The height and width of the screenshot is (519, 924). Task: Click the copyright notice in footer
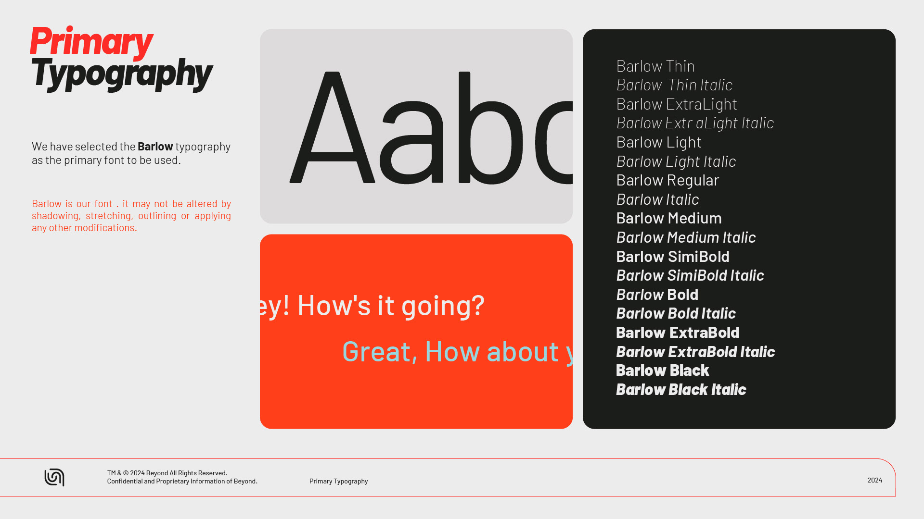pyautogui.click(x=182, y=477)
